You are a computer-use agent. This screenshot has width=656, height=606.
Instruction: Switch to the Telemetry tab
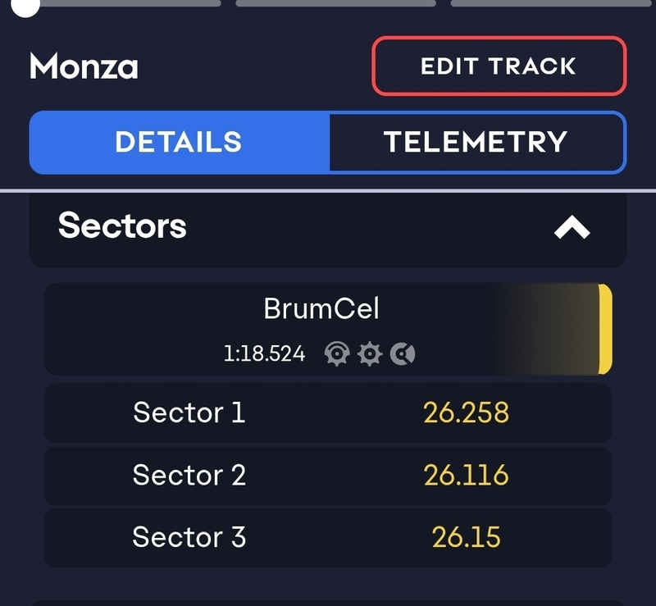[476, 142]
